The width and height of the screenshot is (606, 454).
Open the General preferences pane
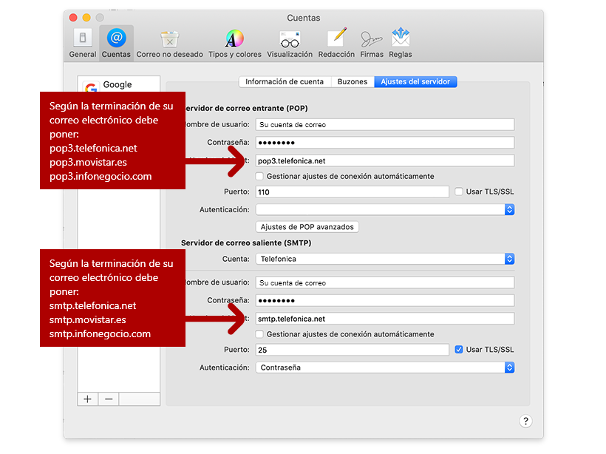tap(83, 43)
